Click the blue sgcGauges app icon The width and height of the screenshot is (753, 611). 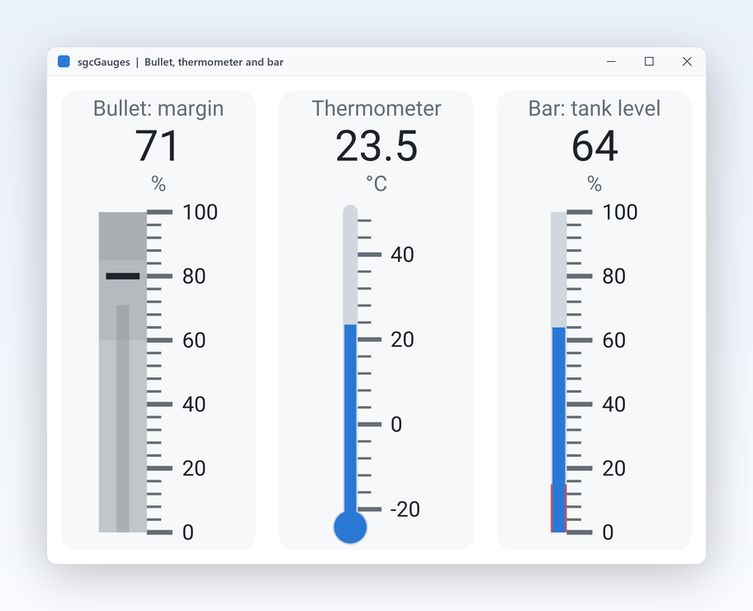(x=64, y=61)
